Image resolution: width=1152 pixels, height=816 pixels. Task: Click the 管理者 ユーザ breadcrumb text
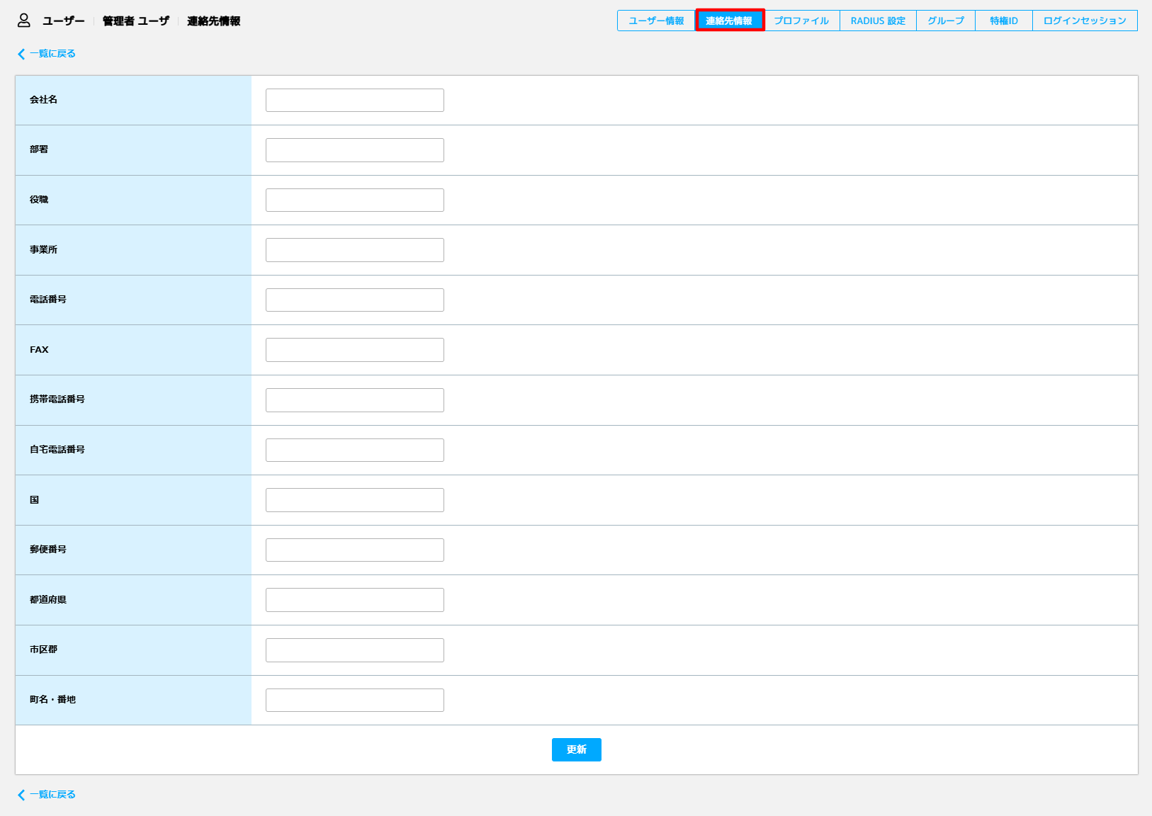coord(136,21)
